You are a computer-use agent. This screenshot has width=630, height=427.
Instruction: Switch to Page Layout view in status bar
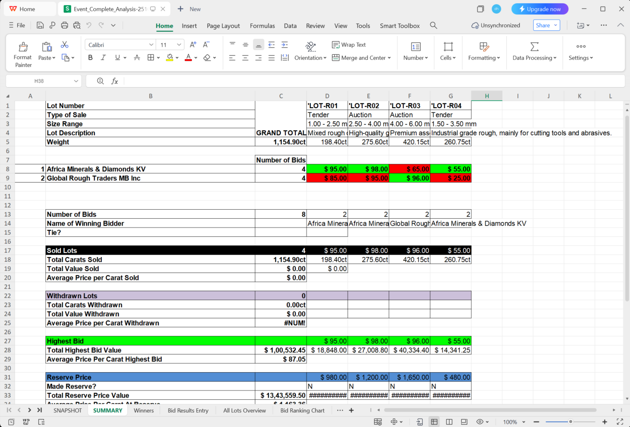click(x=464, y=422)
